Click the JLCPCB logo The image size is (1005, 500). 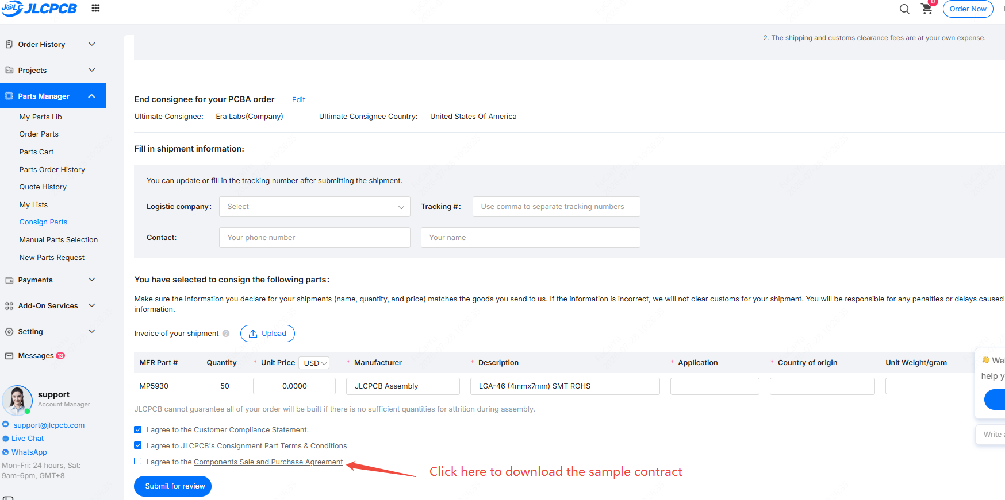(39, 9)
